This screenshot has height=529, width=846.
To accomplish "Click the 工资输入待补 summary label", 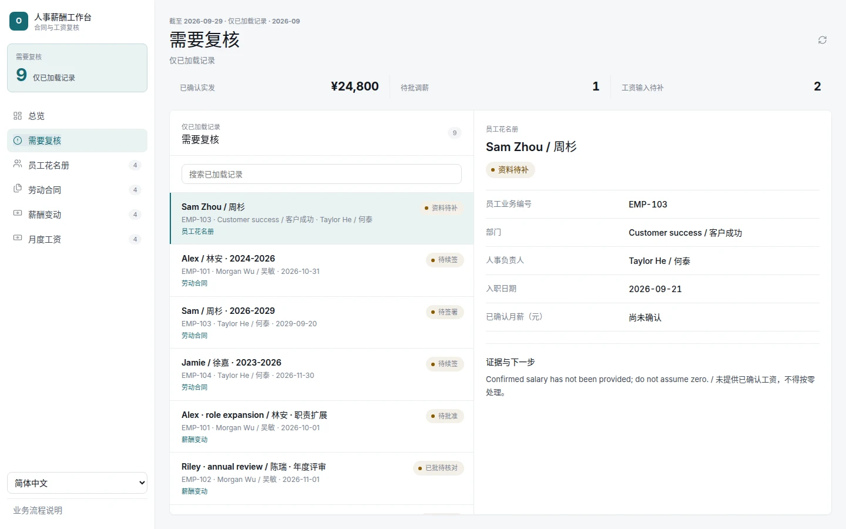I will (643, 88).
